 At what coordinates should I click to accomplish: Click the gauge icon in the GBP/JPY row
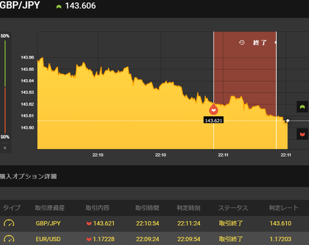pos(9,223)
